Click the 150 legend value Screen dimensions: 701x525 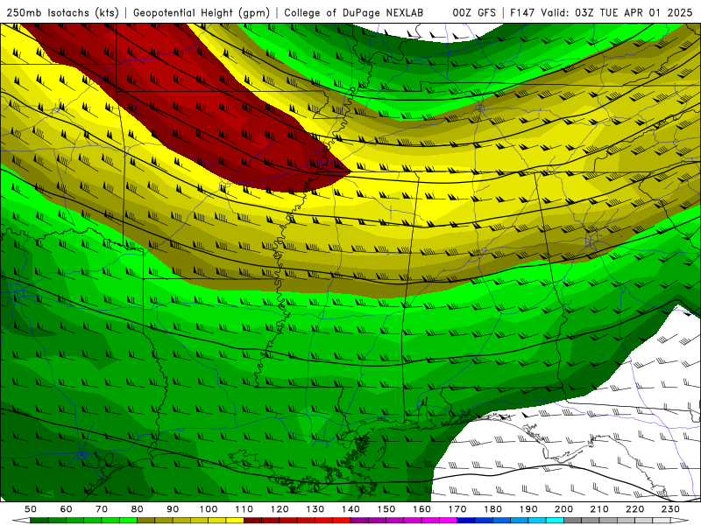coord(386,509)
